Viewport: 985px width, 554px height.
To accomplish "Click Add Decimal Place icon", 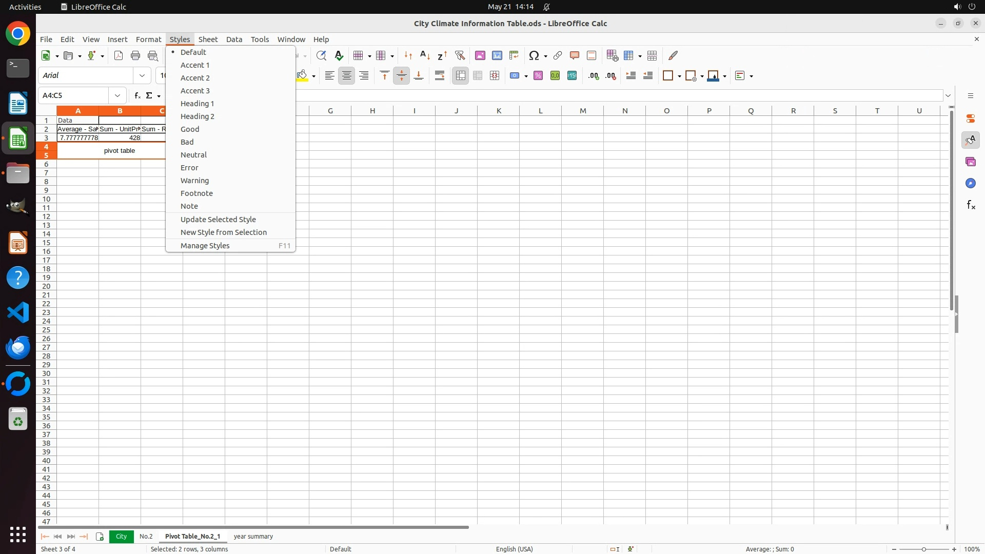I will (x=594, y=76).
